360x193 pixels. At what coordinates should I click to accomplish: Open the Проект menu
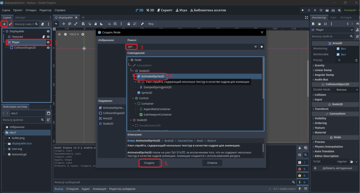(18, 10)
